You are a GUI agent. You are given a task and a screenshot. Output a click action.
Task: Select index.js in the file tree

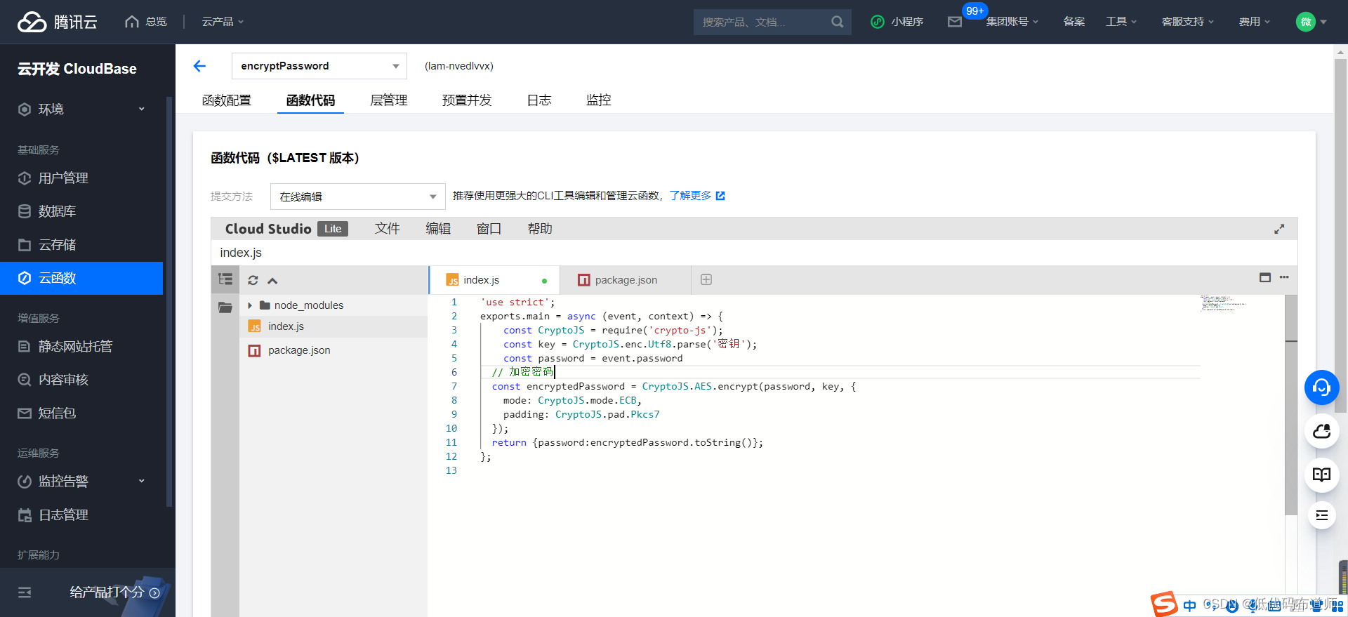[333, 326]
